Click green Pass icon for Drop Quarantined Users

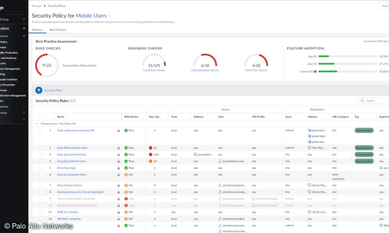(x=126, y=161)
